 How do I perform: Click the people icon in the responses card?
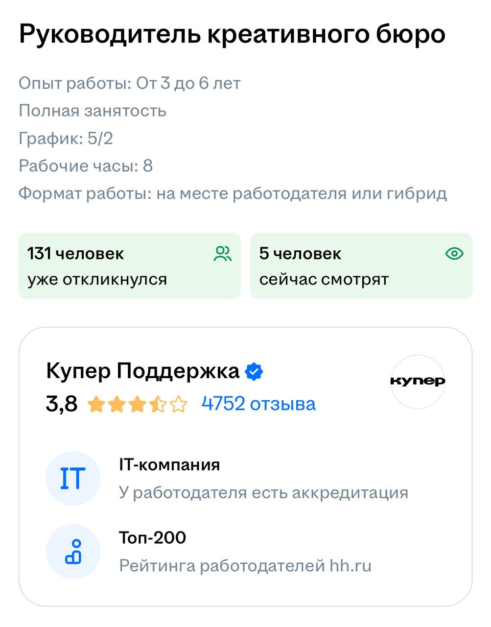pos(223,254)
